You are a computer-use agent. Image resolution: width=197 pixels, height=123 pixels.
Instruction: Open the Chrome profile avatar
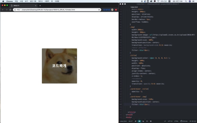pyautogui.click(x=112, y=10)
